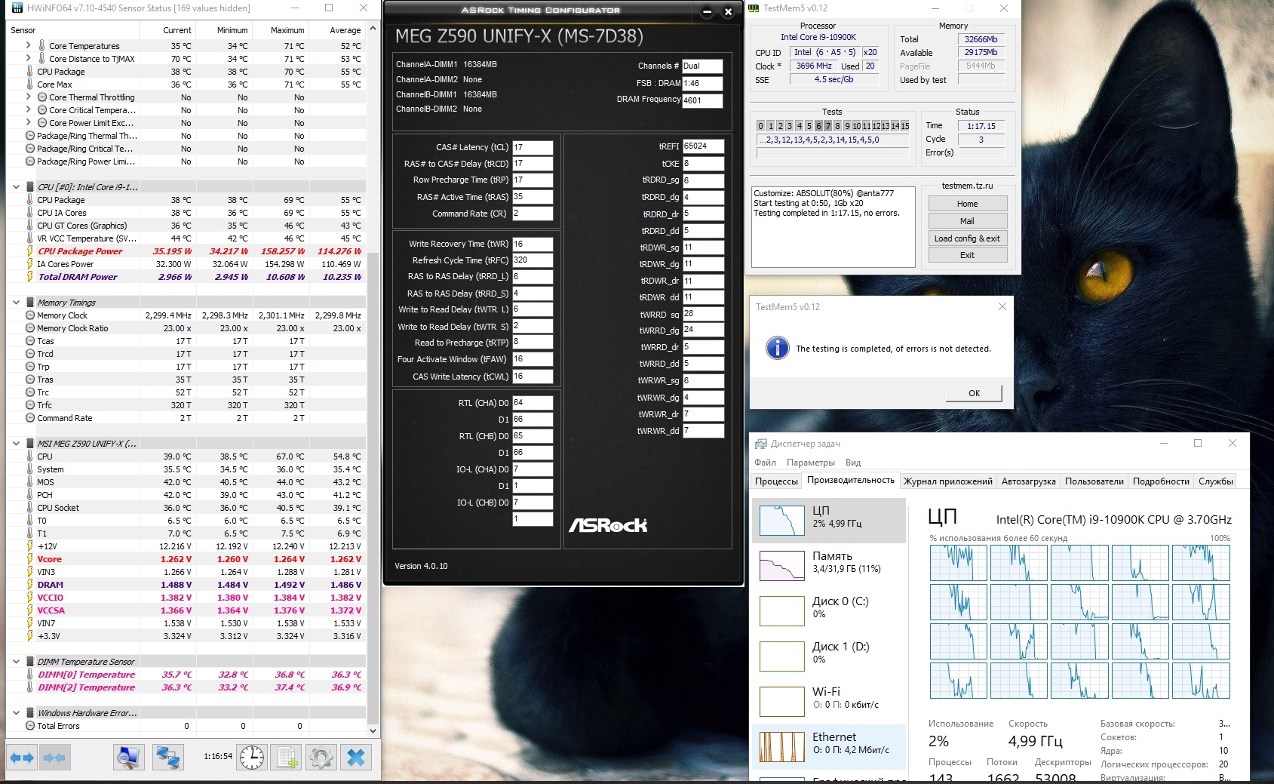The height and width of the screenshot is (784, 1274).
Task: Switch to the Процессы tab
Action: [776, 481]
